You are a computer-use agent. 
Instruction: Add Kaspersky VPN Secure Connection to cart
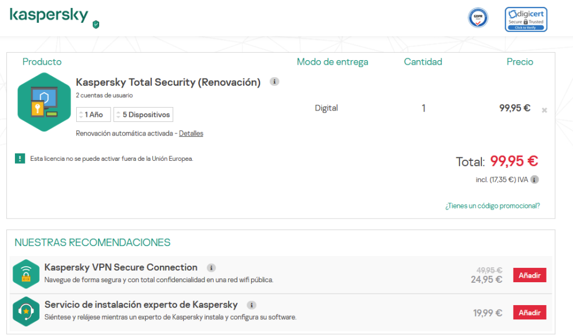[x=529, y=275]
